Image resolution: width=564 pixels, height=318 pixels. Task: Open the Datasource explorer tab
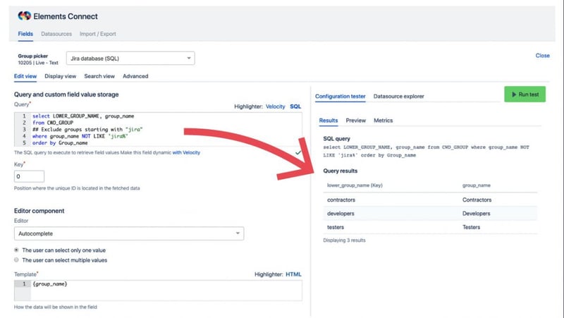398,96
